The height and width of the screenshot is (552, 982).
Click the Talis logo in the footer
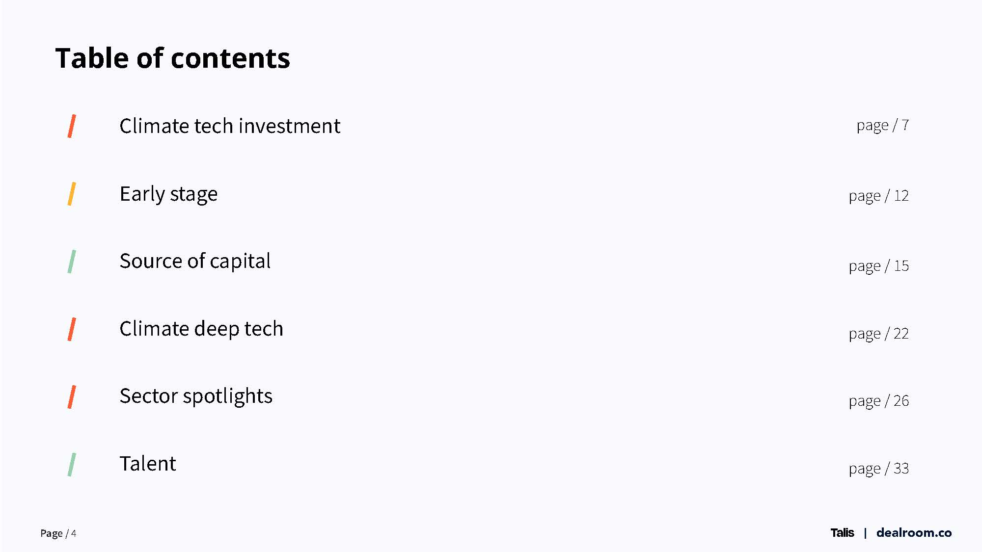click(x=842, y=533)
